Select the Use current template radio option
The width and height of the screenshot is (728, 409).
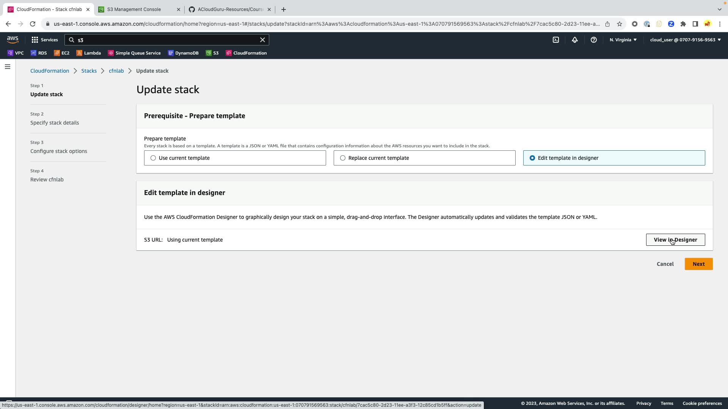click(153, 158)
